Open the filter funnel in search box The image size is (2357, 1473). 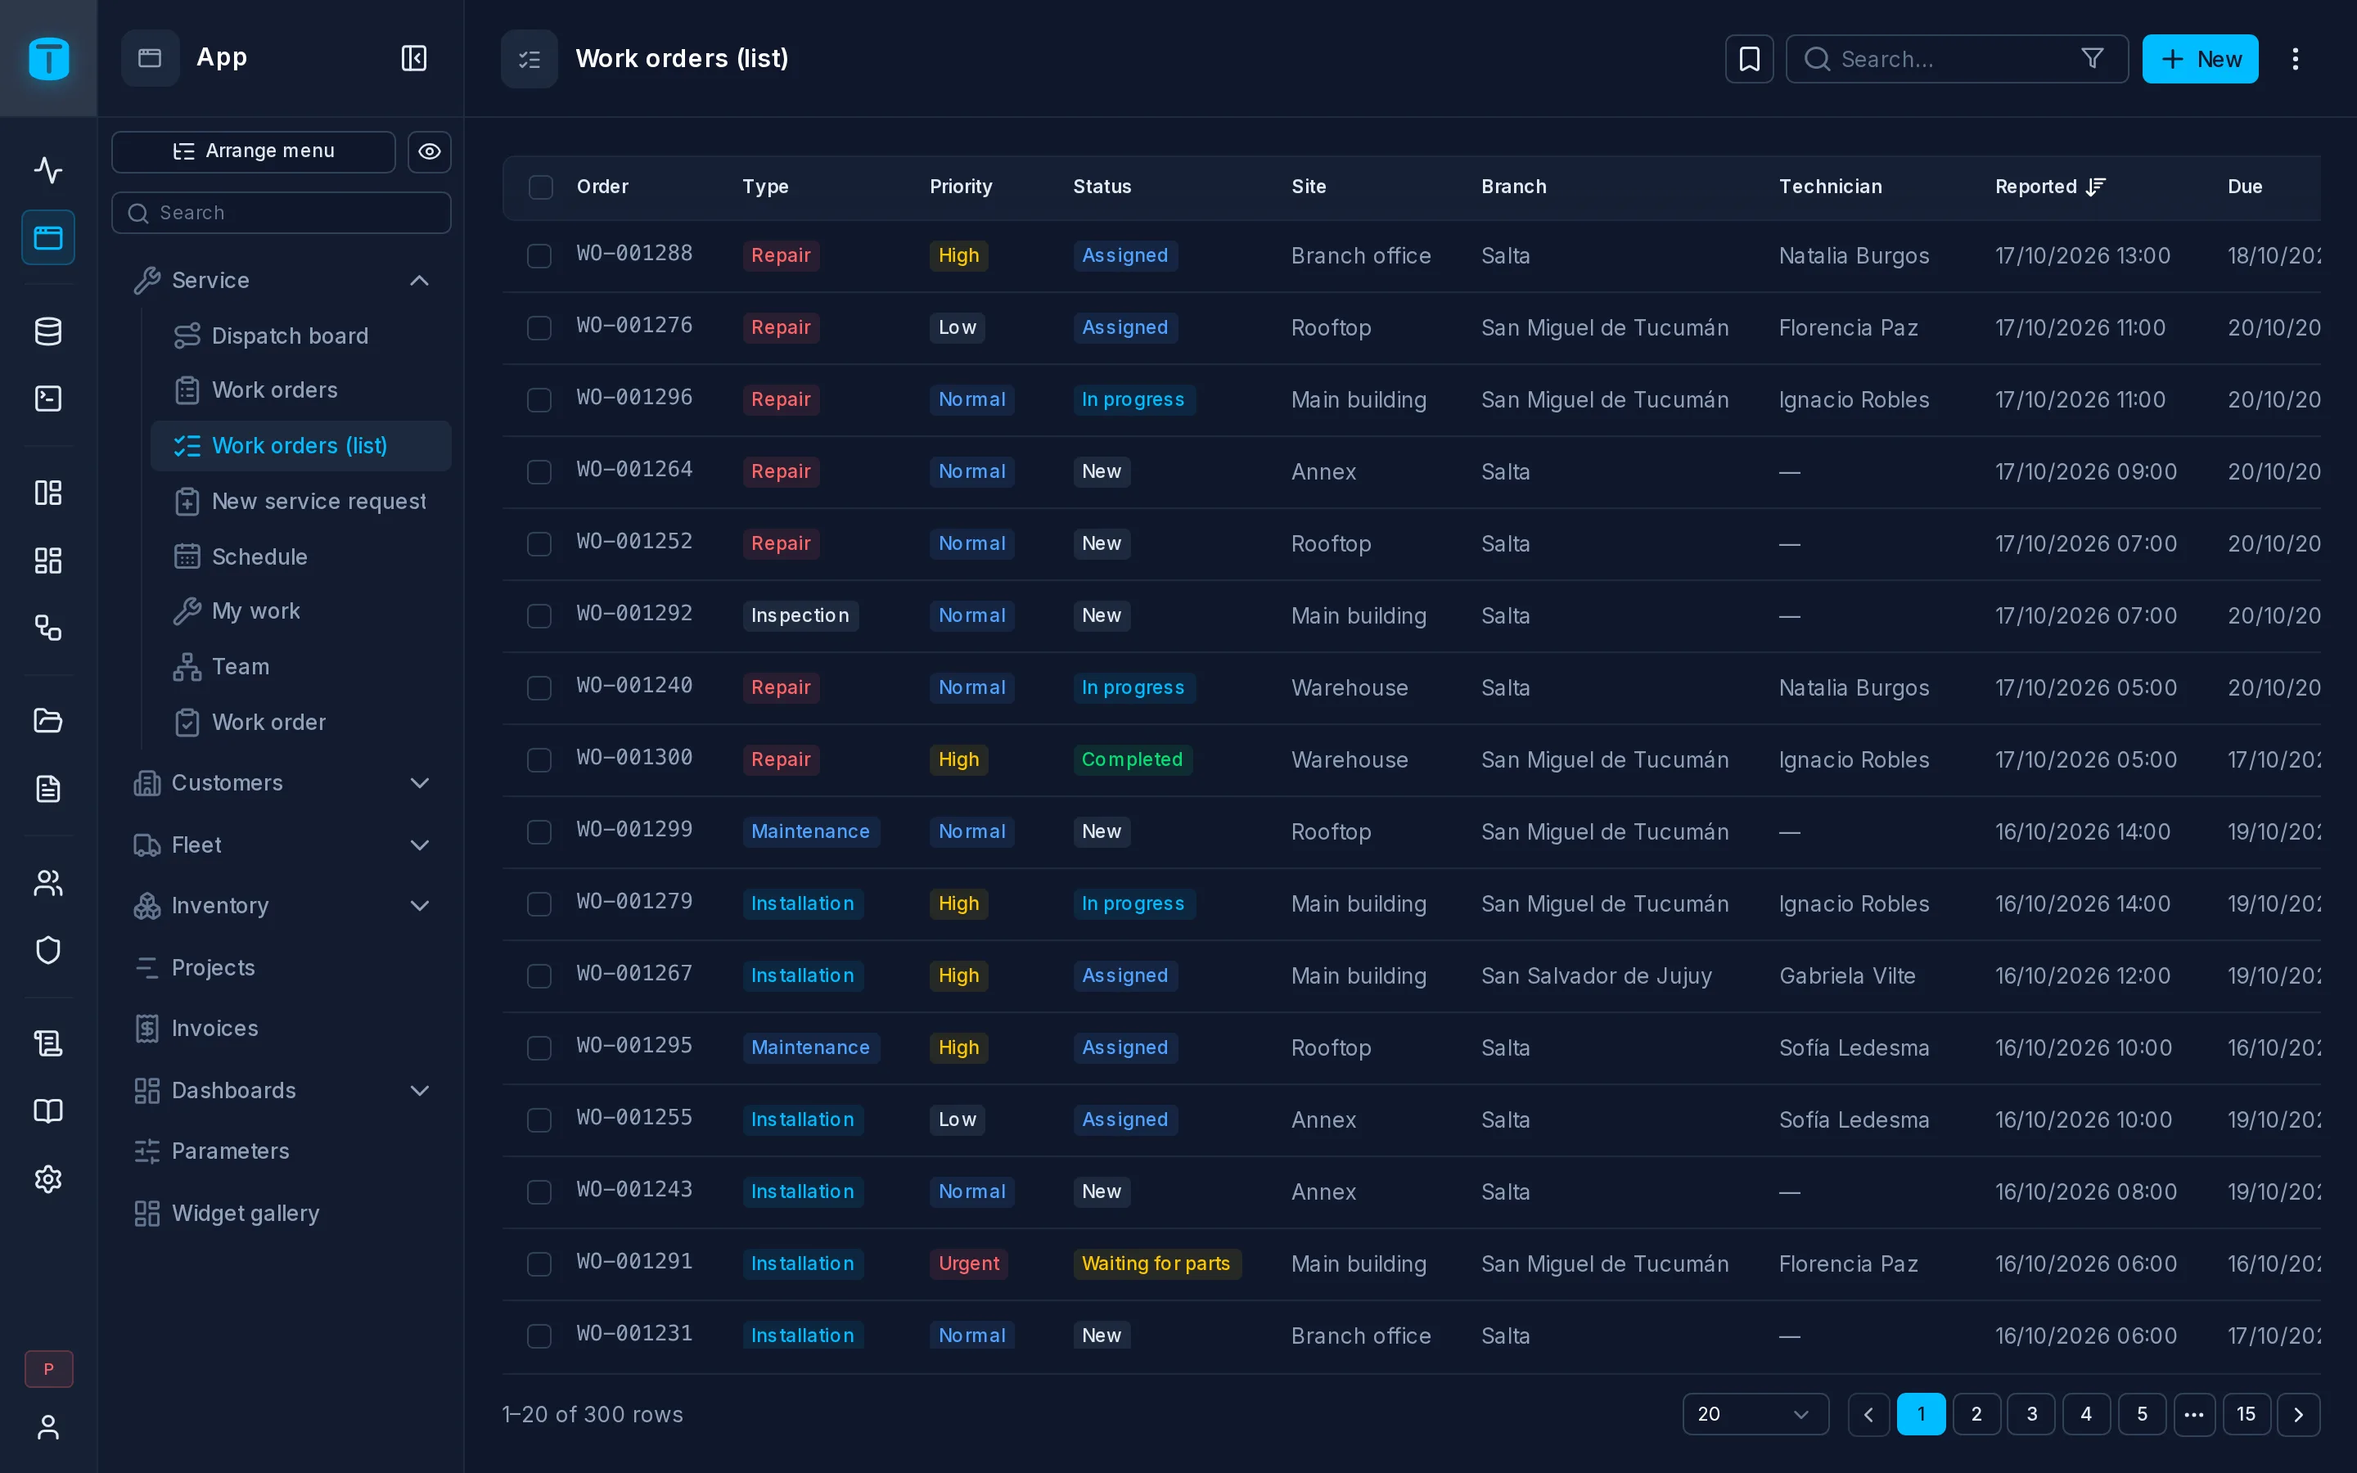(2091, 60)
